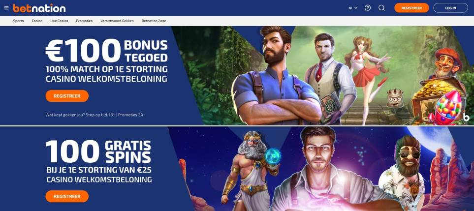Click the Zeus character banner image
This screenshot has width=474, height=211.
(x=251, y=171)
